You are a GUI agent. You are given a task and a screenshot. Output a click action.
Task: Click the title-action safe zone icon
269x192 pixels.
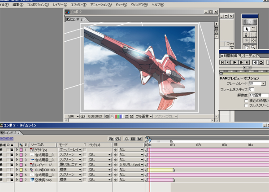[x=82, y=116]
